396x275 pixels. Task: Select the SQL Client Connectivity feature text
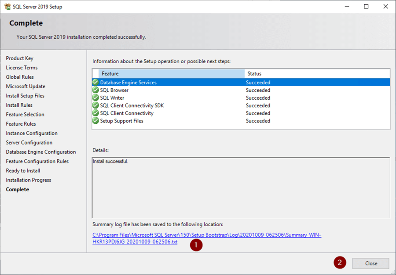(127, 113)
